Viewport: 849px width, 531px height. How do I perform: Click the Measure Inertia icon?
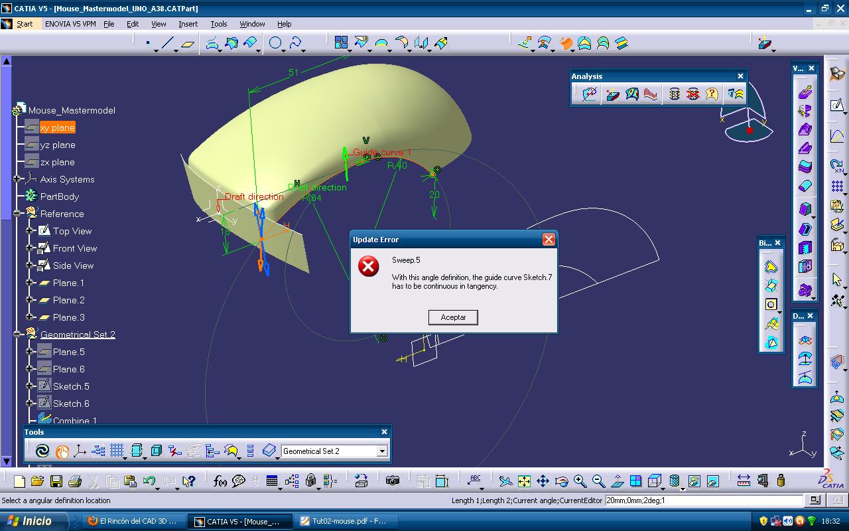click(781, 481)
